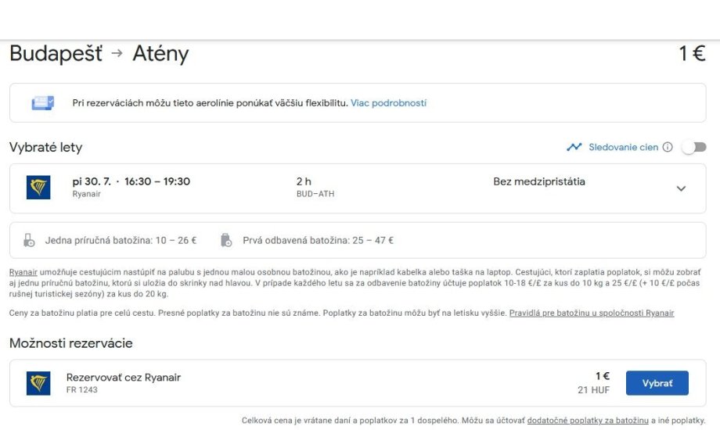Click the Ryanair logo beside Rezervovať cez Ryanair
Screen dimensions: 720x430
pyautogui.click(x=38, y=383)
